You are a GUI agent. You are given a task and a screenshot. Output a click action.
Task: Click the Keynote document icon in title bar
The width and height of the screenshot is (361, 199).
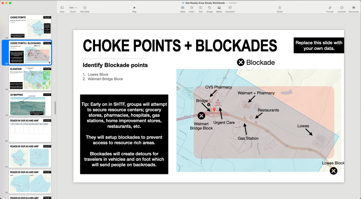(x=183, y=3)
